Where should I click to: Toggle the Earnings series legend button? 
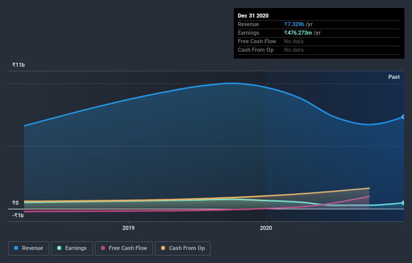tap(72, 248)
